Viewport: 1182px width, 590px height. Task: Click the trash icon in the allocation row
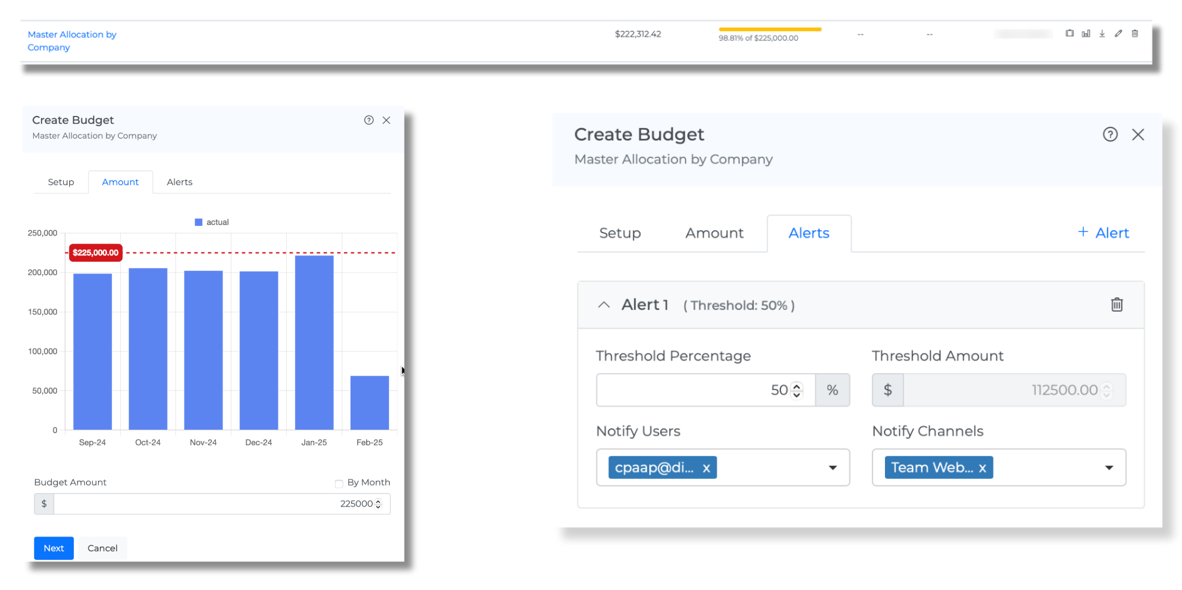(x=1135, y=34)
